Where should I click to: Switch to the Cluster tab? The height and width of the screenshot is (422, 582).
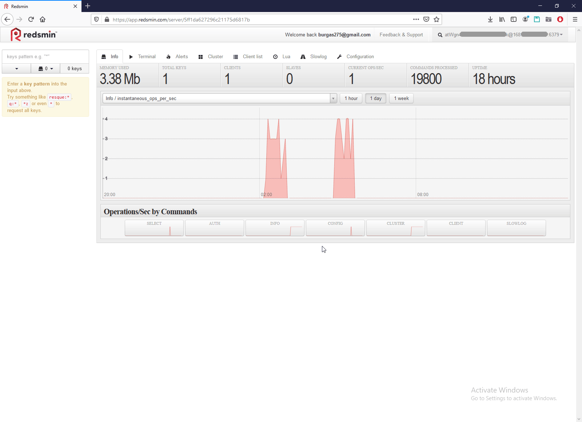coord(211,56)
